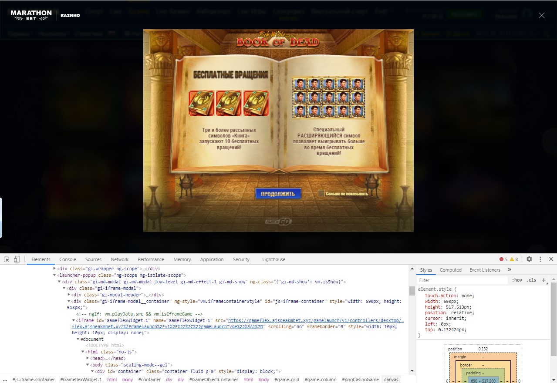This screenshot has width=557, height=383.
Task: Show hidden breadcrumbs ellipsis
Action: tap(5, 380)
